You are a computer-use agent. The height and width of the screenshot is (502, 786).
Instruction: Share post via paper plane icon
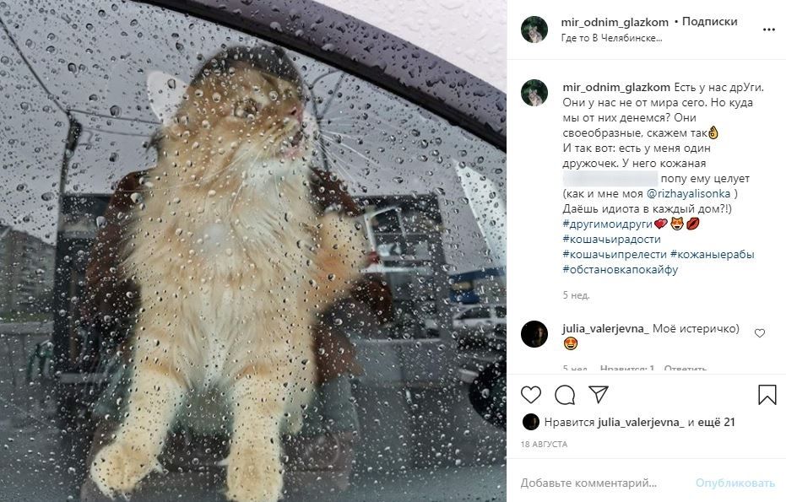tap(599, 394)
